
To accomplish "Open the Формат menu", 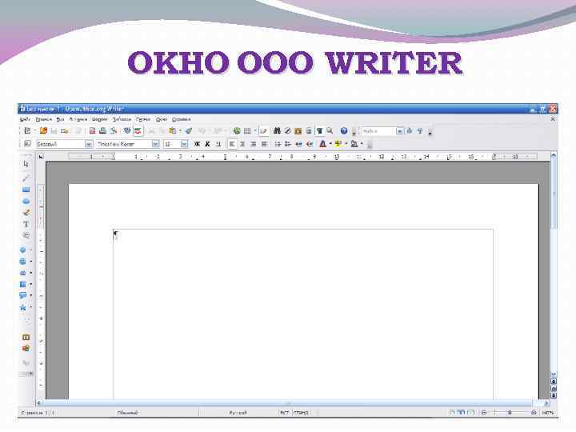I will point(99,119).
